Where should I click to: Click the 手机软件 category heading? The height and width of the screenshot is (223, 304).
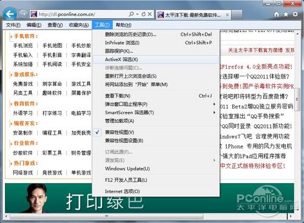pos(26,36)
